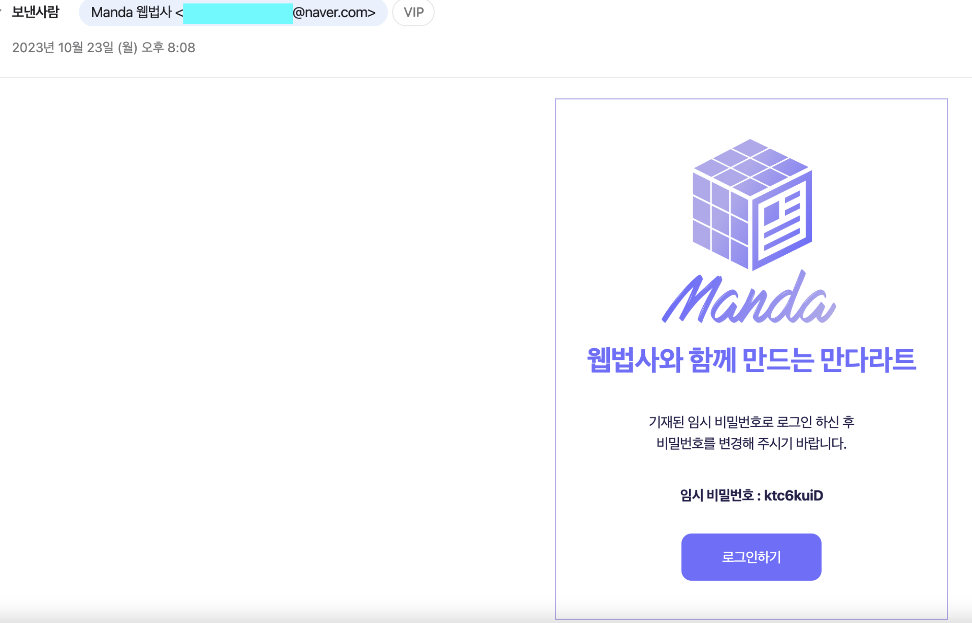Click the headline 웹법사와 함께 만드는 만다라트

click(751, 360)
